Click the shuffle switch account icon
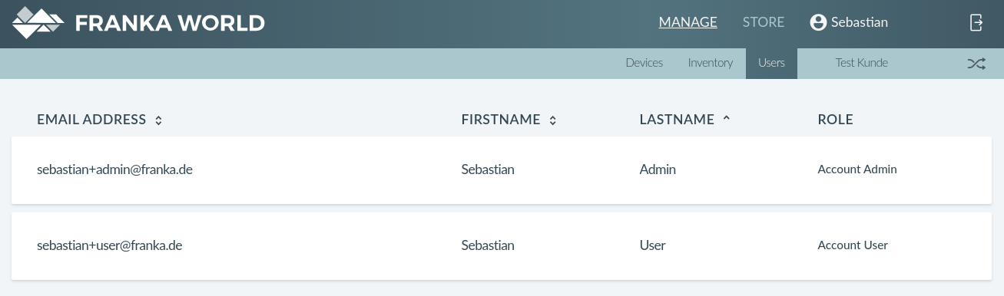The height and width of the screenshot is (296, 1004). [976, 64]
